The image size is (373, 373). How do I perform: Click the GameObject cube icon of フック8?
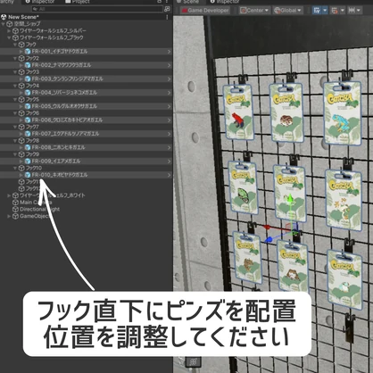[x=21, y=140]
